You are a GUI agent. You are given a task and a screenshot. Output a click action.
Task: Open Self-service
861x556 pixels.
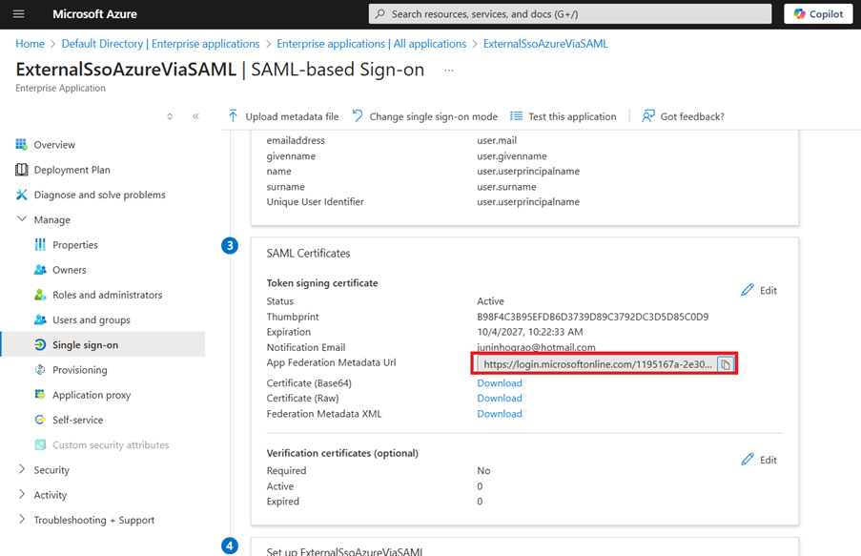[77, 420]
